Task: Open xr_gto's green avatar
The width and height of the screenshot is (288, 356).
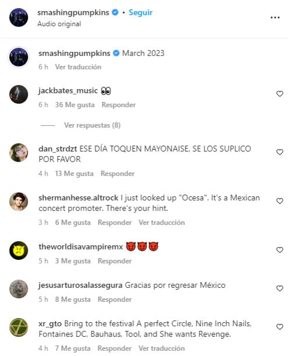Action: click(19, 327)
